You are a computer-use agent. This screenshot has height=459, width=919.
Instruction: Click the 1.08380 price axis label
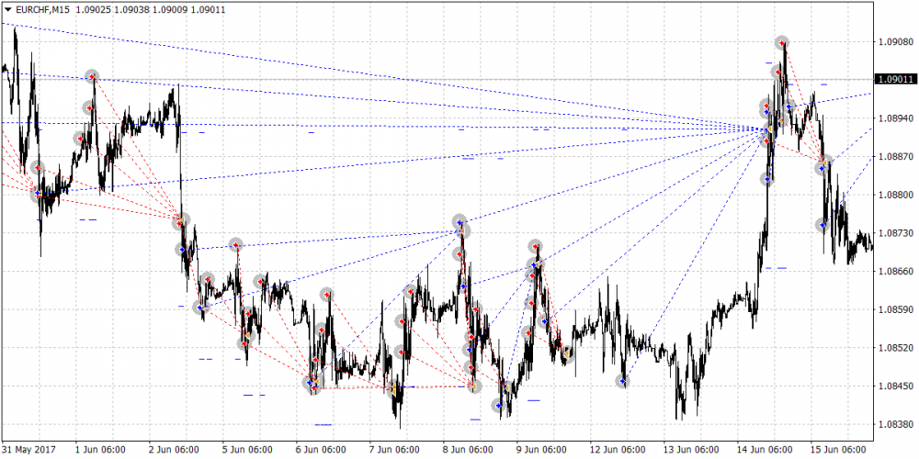(x=894, y=424)
